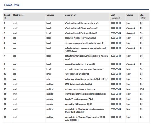Click the Status column header
152x125 pixels.
click(129, 15)
